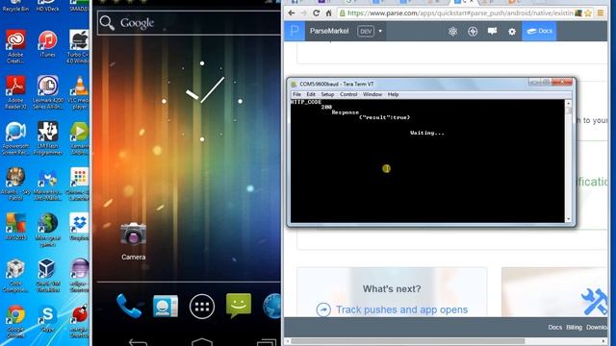Open Adobe Reader XI desktop icon
The width and height of the screenshot is (616, 346).
coord(15,92)
